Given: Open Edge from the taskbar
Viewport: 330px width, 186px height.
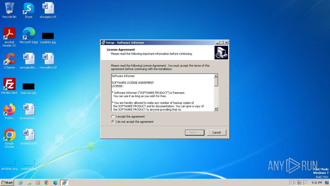Looking at the screenshot, I should click(x=55, y=183).
